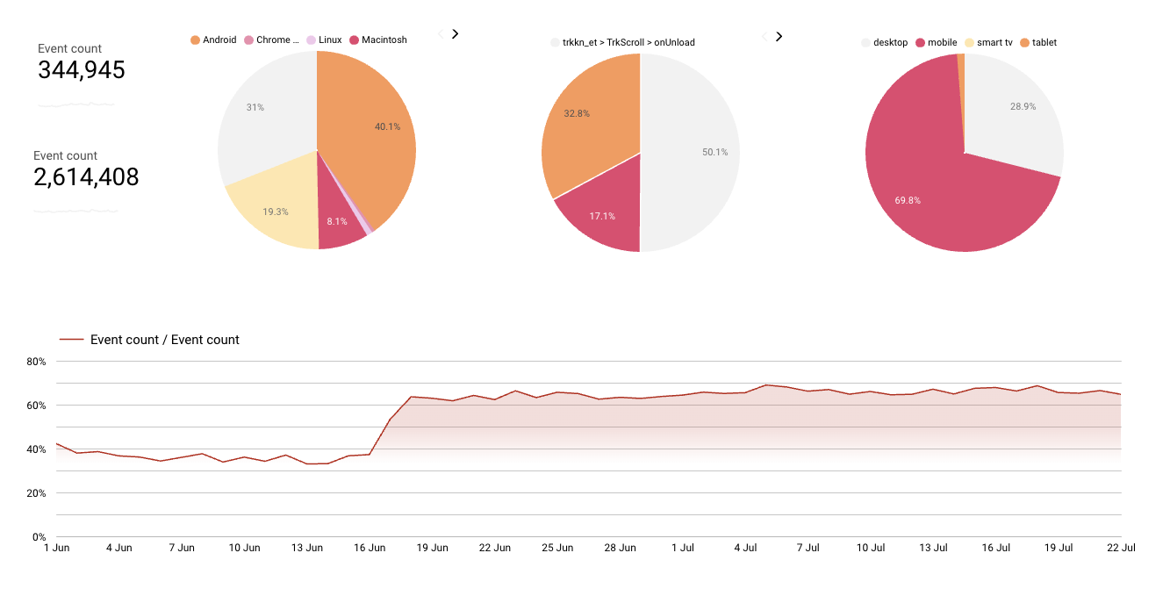The image size is (1170, 596).
Task: Click the left chevron beside the events chart
Action: (763, 36)
